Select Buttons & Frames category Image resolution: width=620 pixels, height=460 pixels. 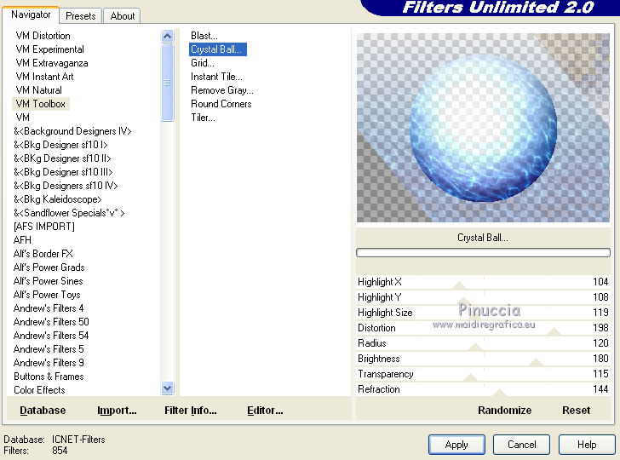(x=49, y=377)
